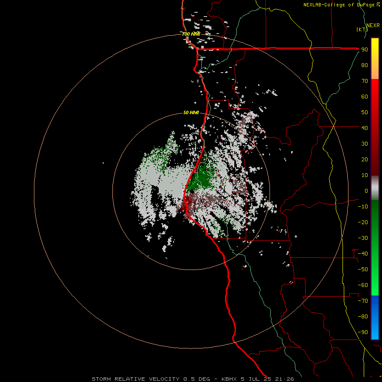
Task: Click the NEXR label at top right
Action: coord(373,25)
